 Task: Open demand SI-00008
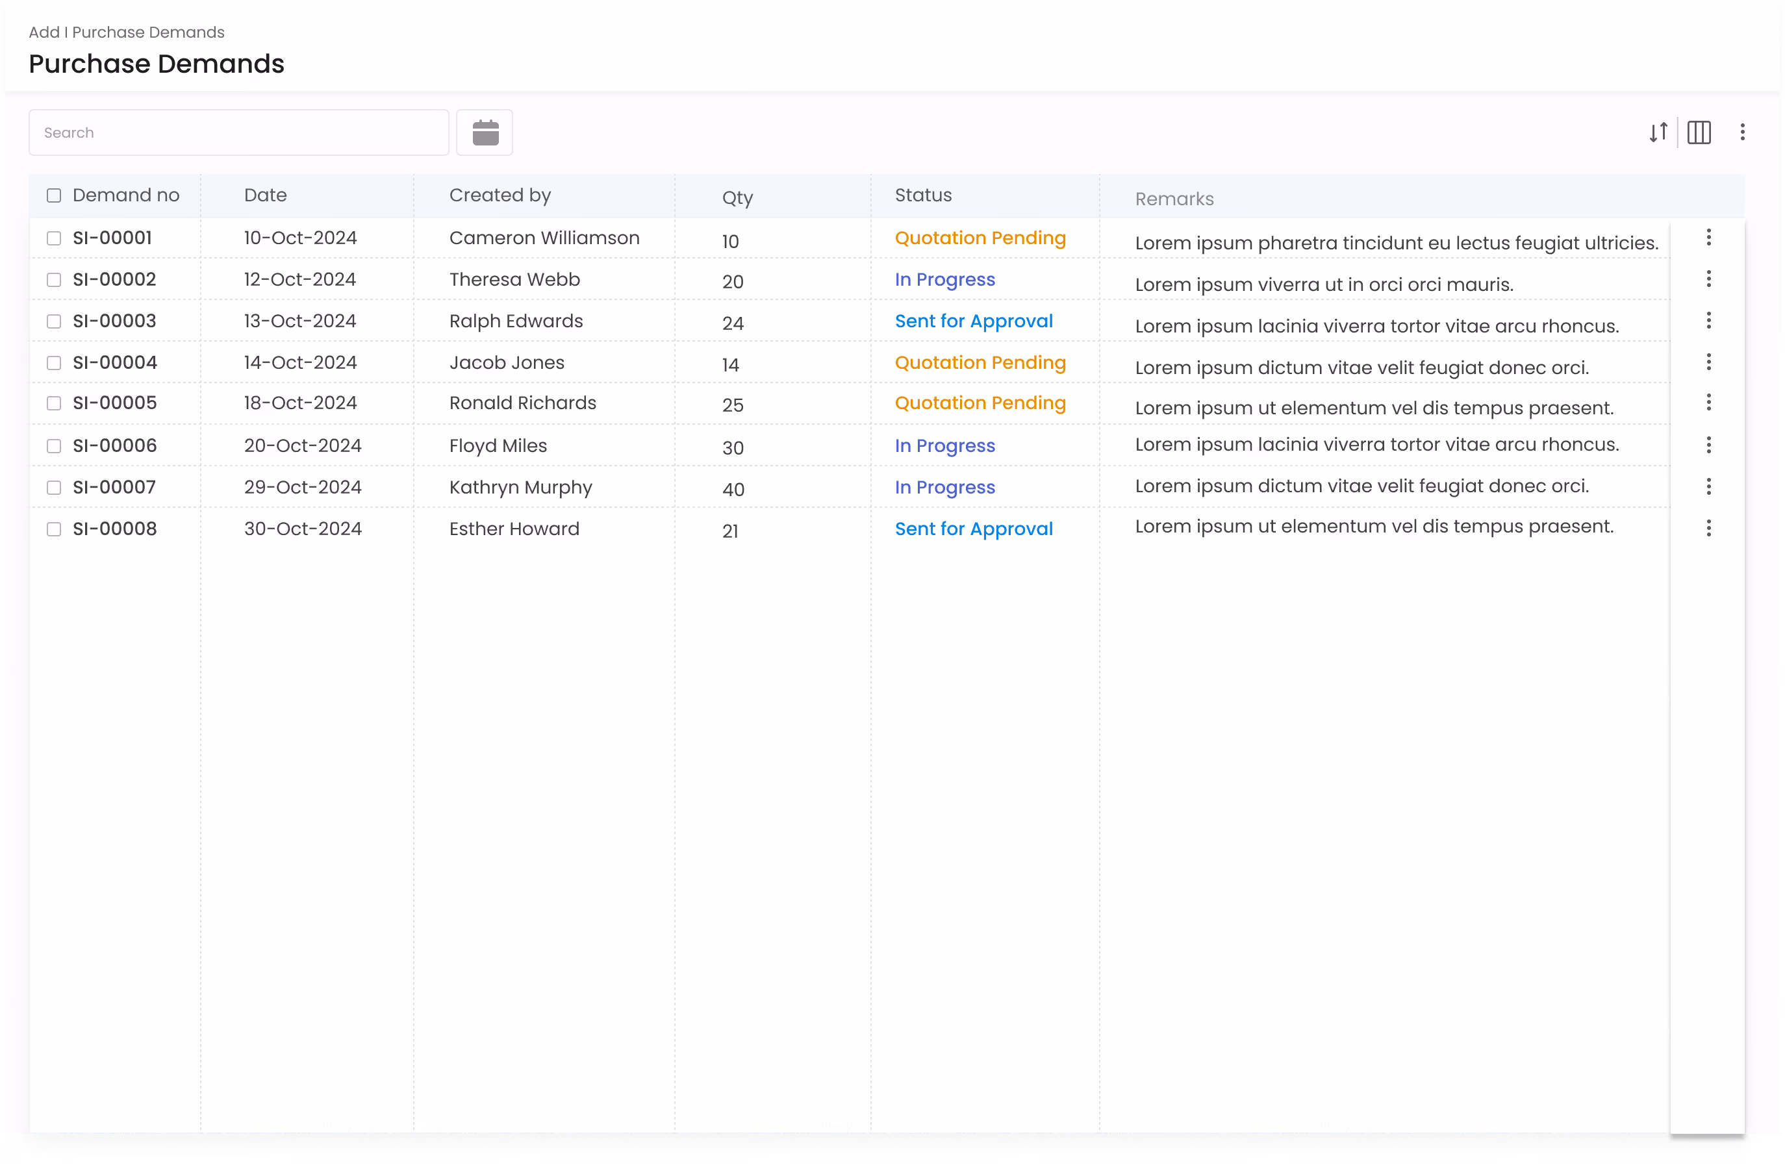point(115,529)
